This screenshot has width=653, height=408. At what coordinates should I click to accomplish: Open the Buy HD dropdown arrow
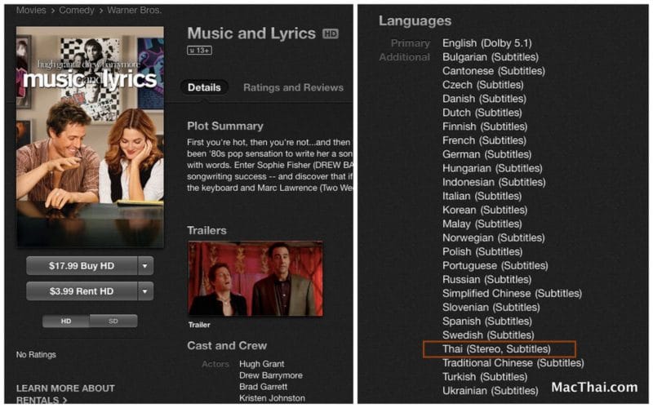click(145, 266)
